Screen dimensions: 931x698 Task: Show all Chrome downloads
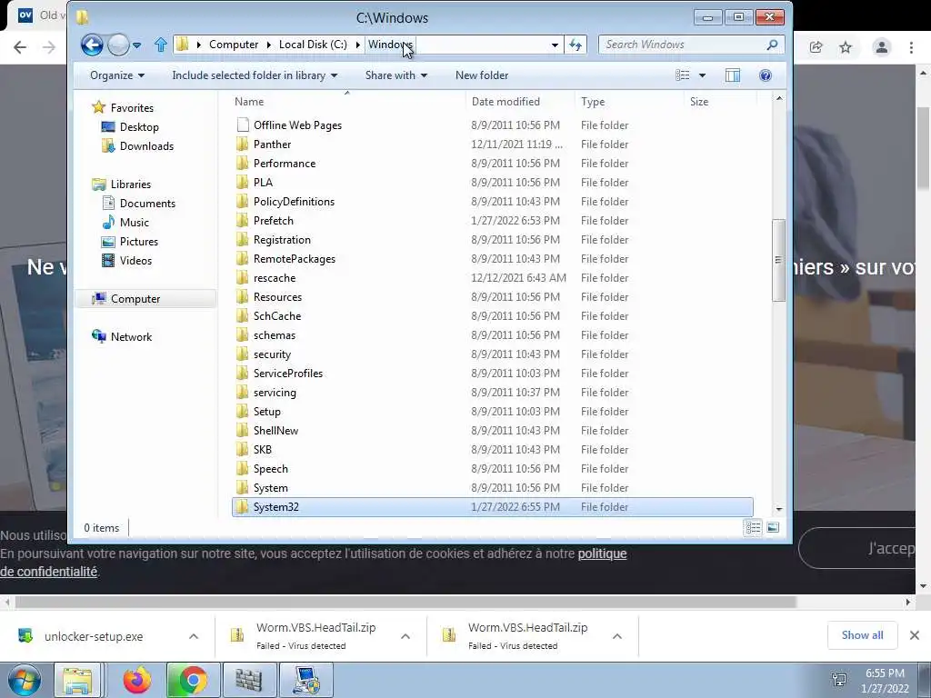point(862,635)
